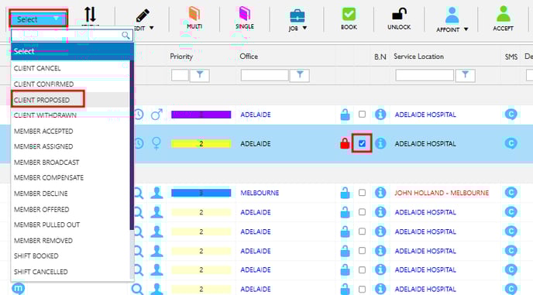The height and width of the screenshot is (295, 533).
Task: Expand the Appoint dropdown arrow
Action: [x=466, y=29]
